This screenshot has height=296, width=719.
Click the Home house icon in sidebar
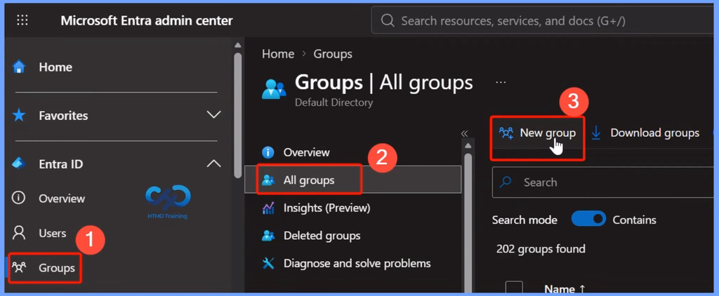19,67
